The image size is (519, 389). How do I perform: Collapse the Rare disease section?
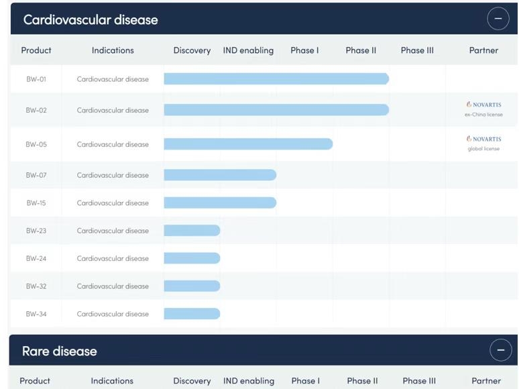tap(500, 350)
